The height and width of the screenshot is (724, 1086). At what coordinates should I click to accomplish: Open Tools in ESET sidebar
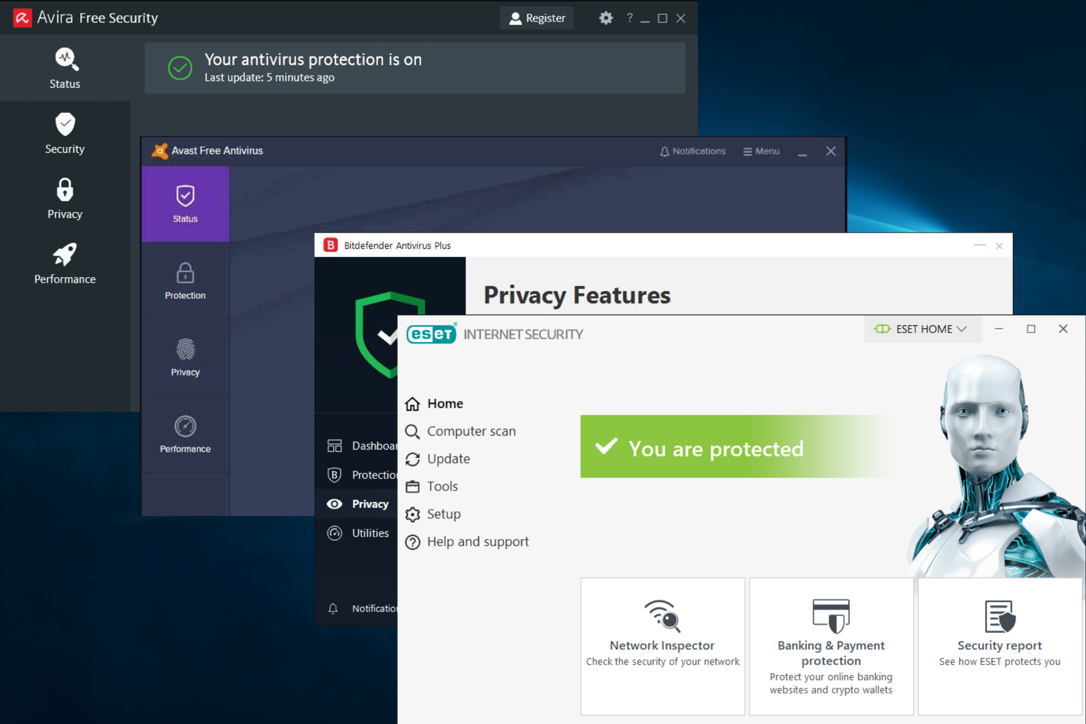click(432, 486)
